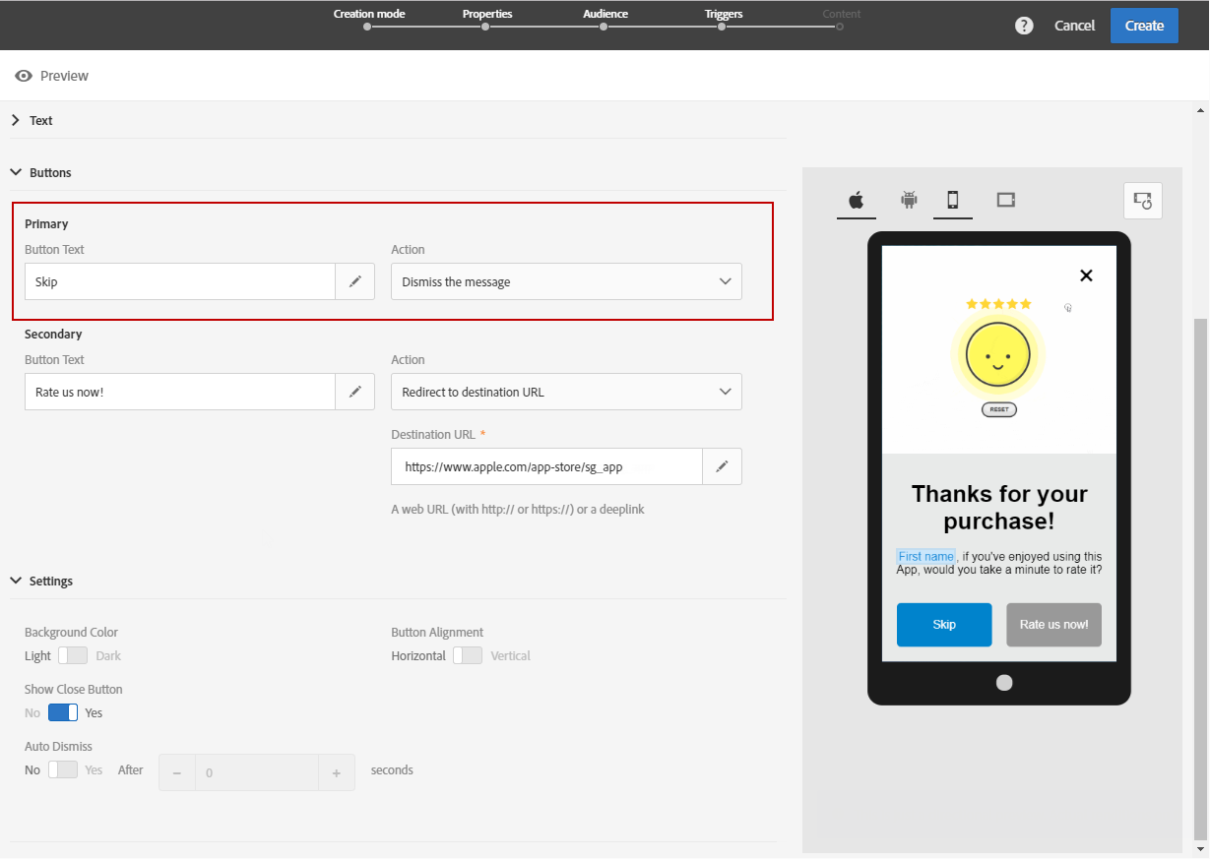Open the Dismiss the message dropdown
Viewport: 1210px width, 859px height.
pyautogui.click(x=566, y=281)
